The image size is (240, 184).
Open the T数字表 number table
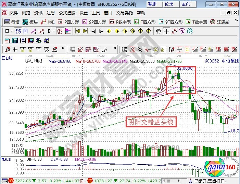point(197,22)
